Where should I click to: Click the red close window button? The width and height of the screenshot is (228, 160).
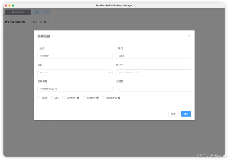(6, 5)
